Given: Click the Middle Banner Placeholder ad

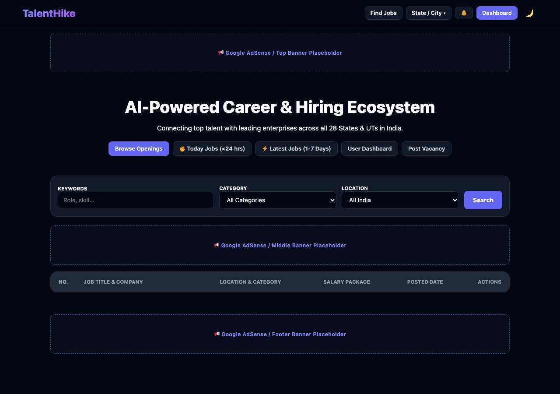Looking at the screenshot, I should pyautogui.click(x=280, y=245).
